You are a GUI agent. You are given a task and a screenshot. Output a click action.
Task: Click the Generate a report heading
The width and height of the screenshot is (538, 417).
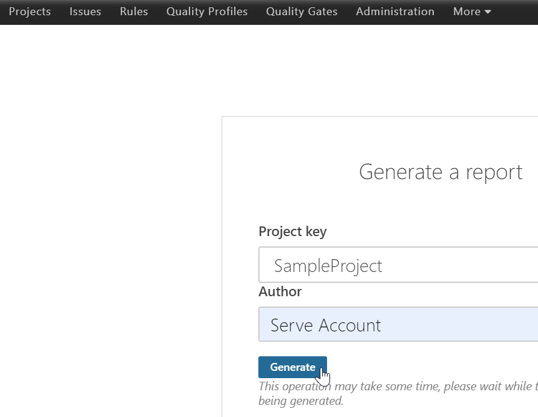441,172
